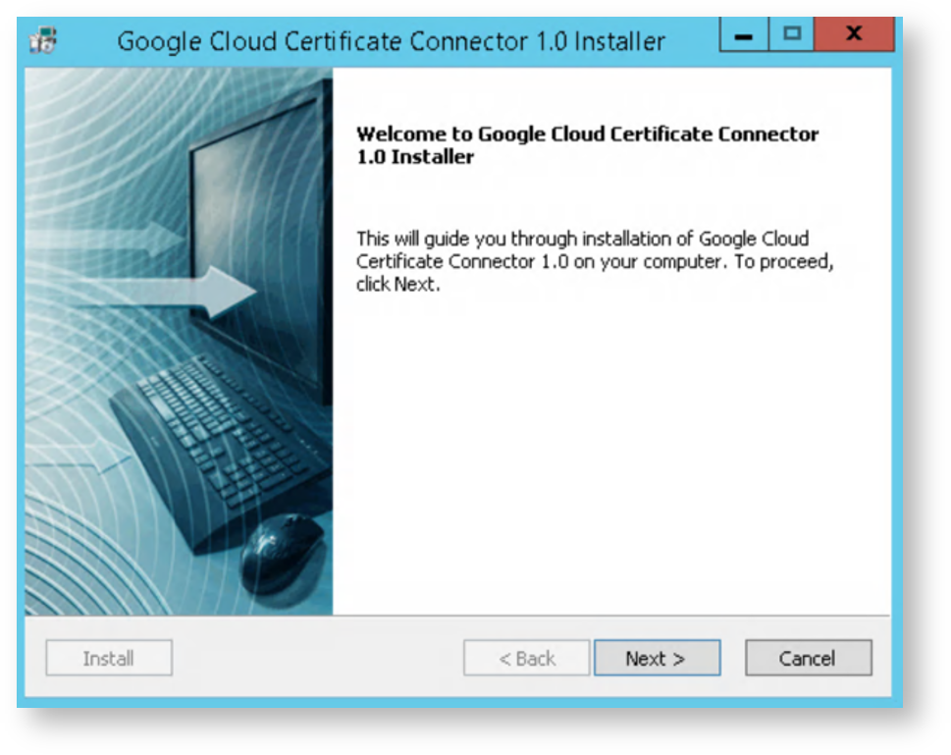Screen dimensions: 951x755
Task: Click the installer icon in title bar
Action: [x=44, y=41]
